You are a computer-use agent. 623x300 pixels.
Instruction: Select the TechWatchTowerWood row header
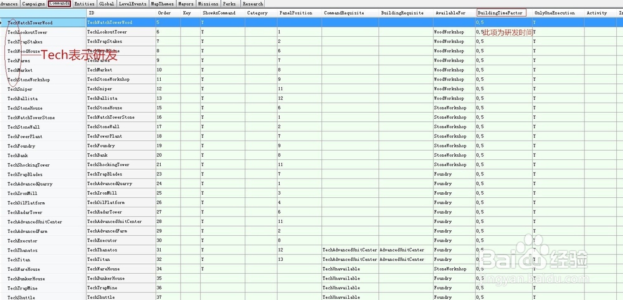43,22
